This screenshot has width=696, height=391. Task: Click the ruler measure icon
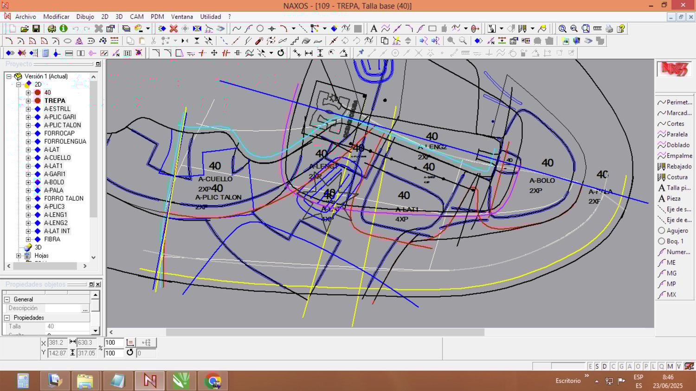598,29
